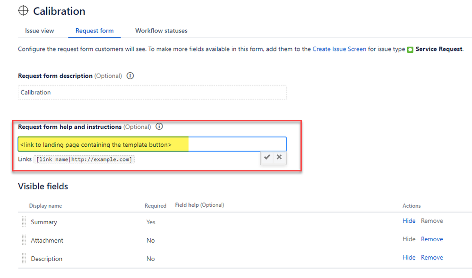Hide the Attachment field

pyautogui.click(x=409, y=239)
